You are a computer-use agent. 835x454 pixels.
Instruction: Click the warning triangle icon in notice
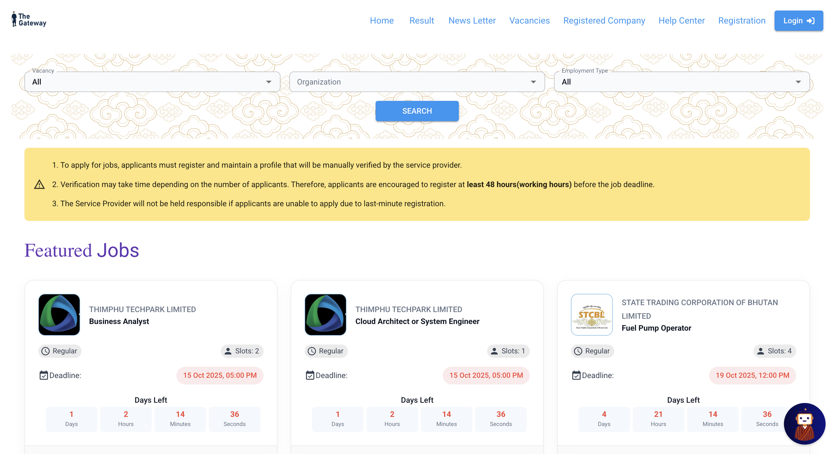pyautogui.click(x=39, y=185)
